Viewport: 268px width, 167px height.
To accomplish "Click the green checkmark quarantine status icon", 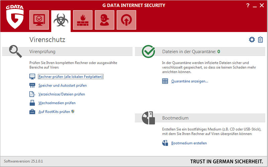I will (148, 51).
